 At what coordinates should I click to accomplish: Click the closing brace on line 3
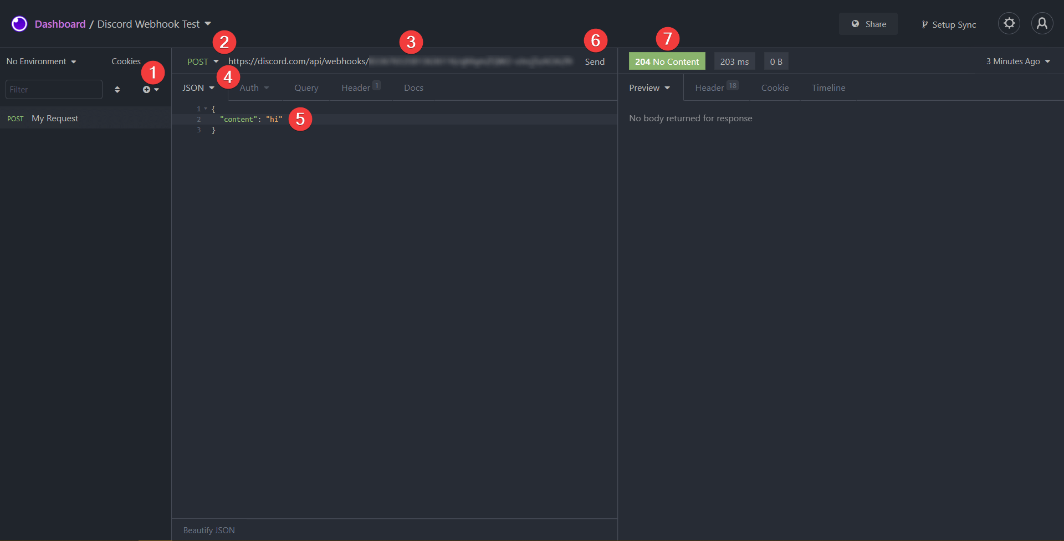point(213,130)
